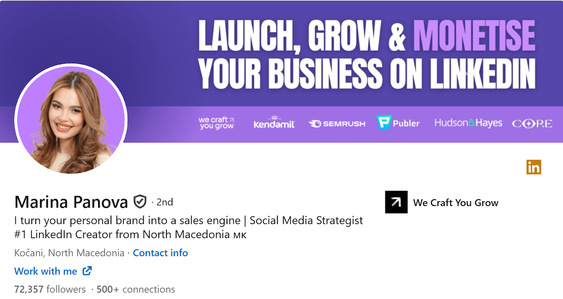Image resolution: width=563 pixels, height=299 pixels.
Task: Click the Publer logo in the banner
Action: click(x=398, y=123)
